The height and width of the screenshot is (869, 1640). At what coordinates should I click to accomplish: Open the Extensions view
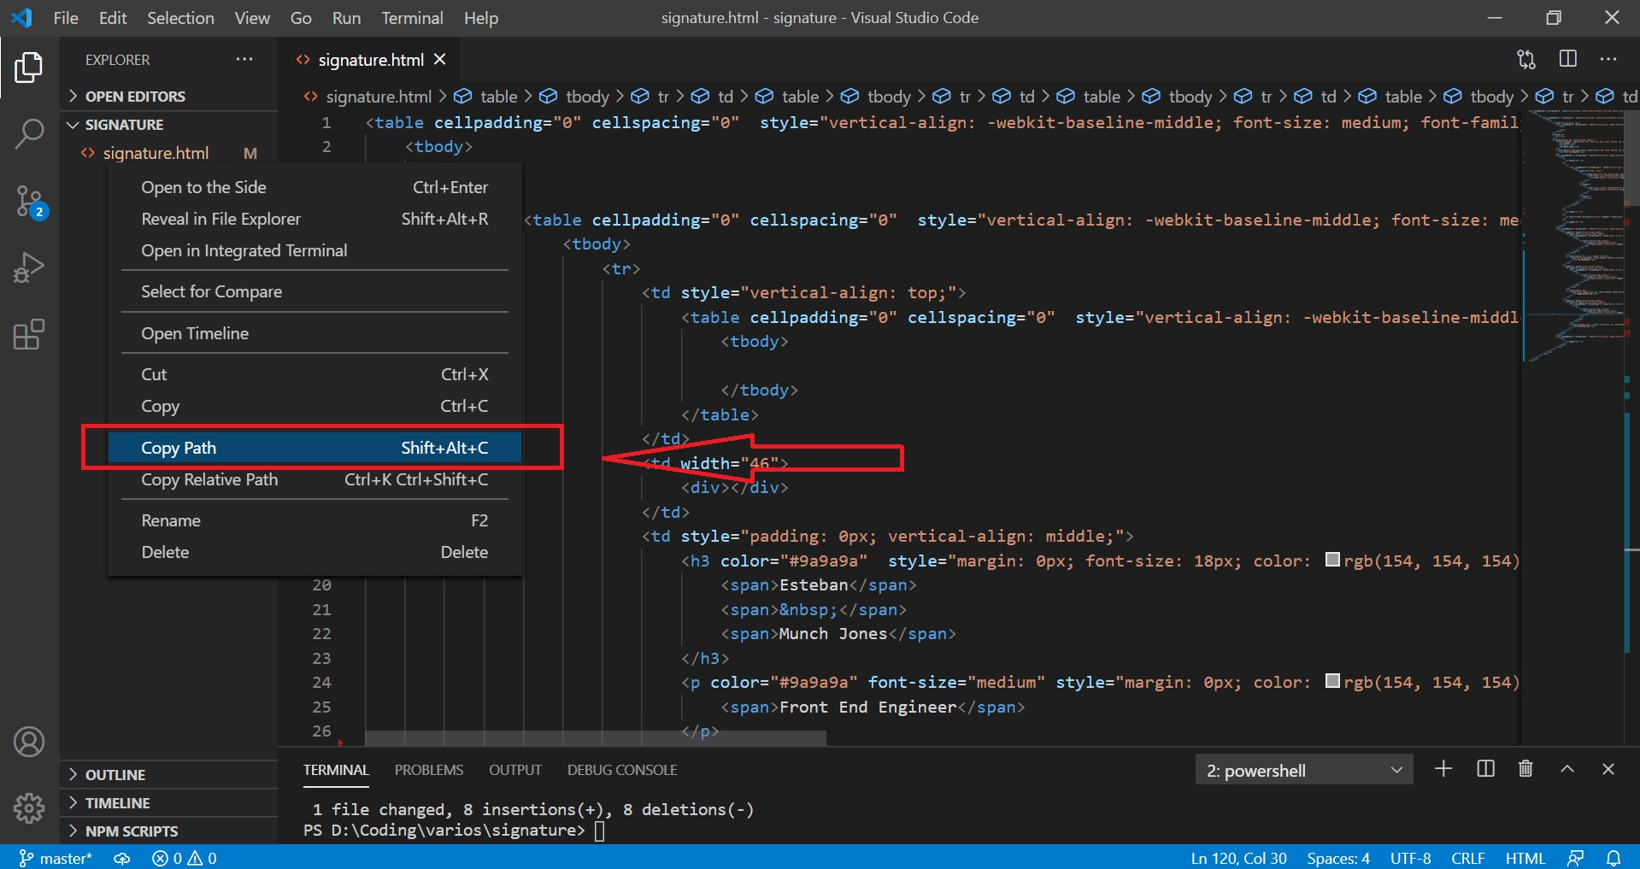tap(30, 333)
